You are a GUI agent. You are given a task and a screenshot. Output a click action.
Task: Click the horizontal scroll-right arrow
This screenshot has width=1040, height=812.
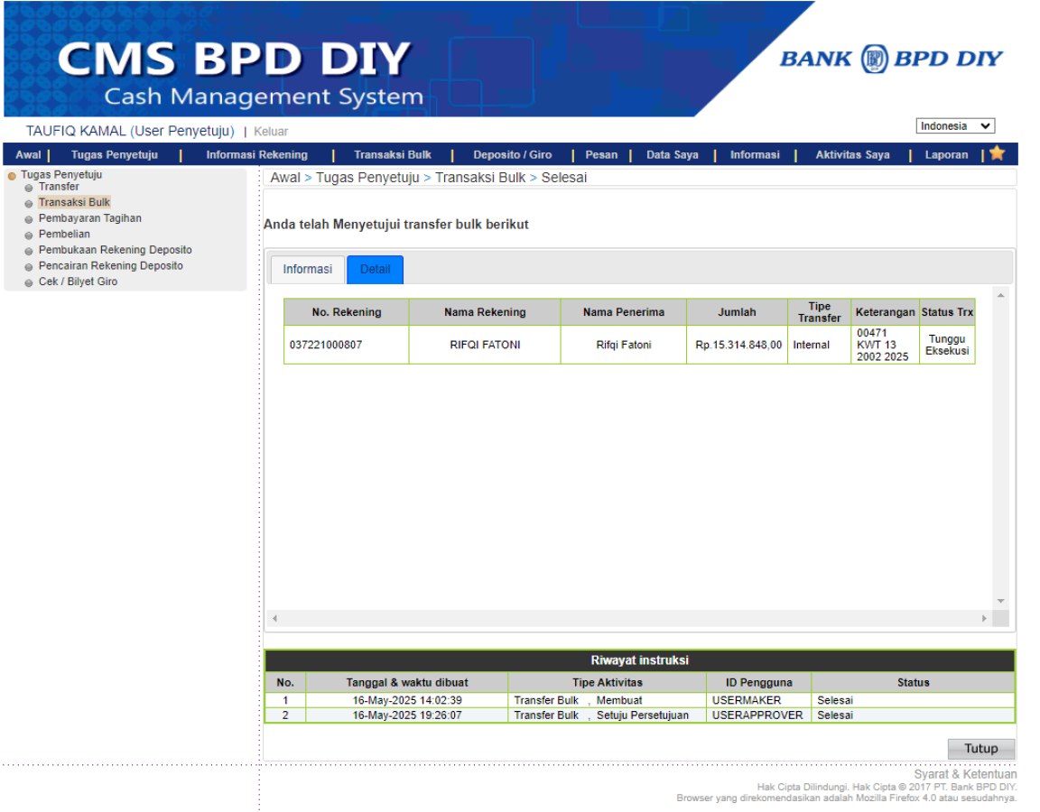tap(984, 618)
